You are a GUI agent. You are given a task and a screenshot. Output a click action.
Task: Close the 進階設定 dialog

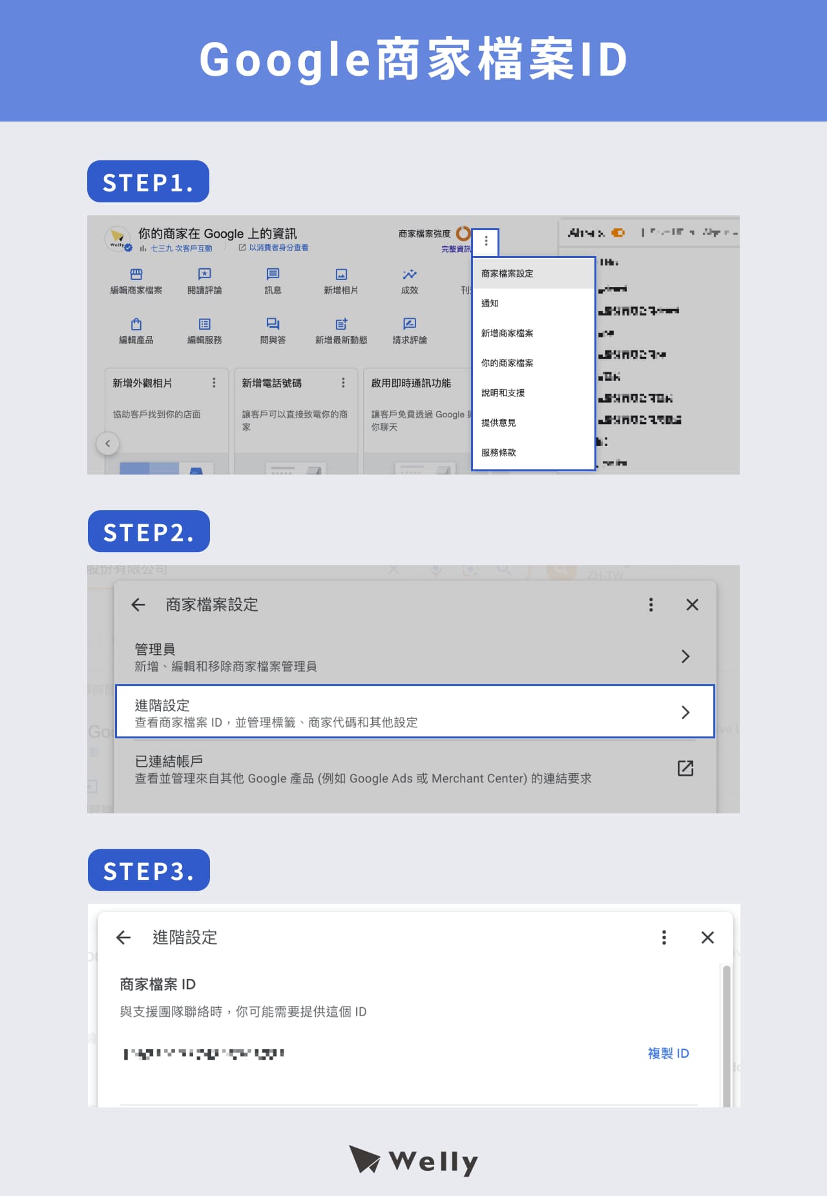point(707,937)
